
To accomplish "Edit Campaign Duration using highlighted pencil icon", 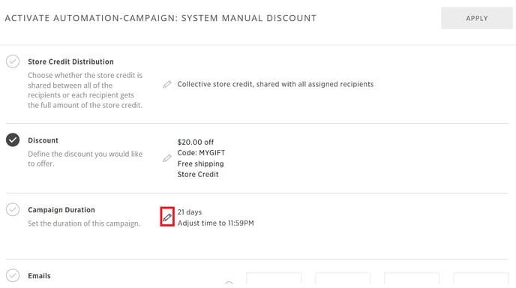I will pyautogui.click(x=167, y=217).
